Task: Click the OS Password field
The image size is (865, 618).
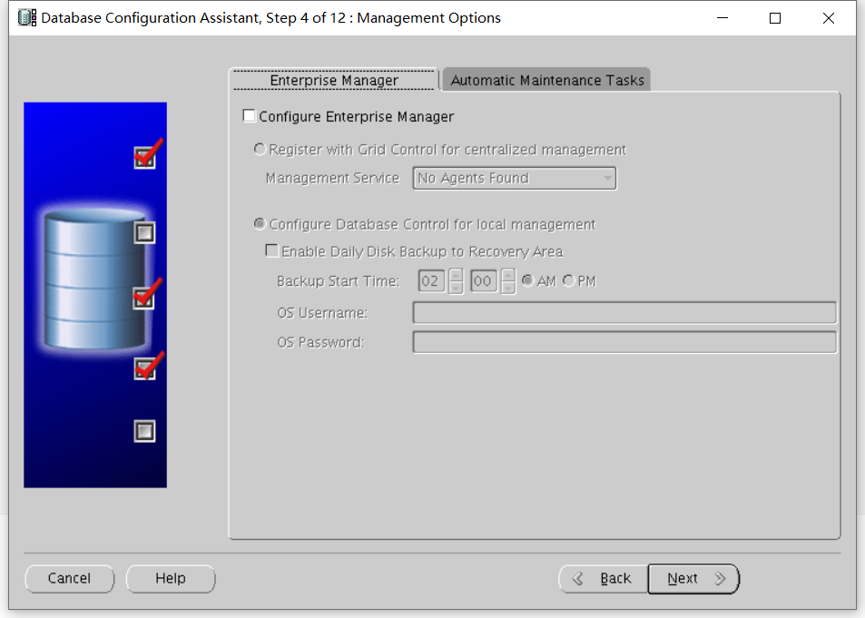Action: (x=624, y=342)
